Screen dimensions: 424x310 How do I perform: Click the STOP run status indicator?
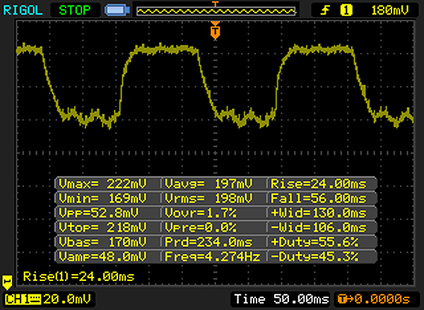click(75, 11)
